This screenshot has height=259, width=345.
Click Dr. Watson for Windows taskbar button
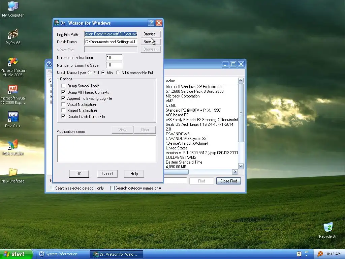[117, 254]
